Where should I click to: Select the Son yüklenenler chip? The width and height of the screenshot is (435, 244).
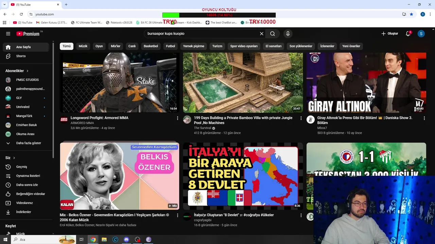pyautogui.click(x=301, y=46)
